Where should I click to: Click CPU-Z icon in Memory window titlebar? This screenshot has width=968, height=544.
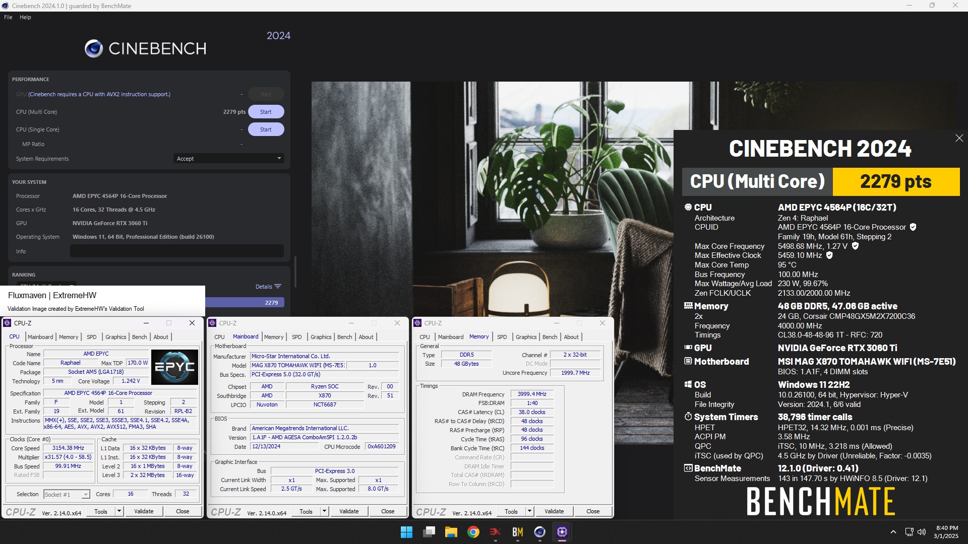point(417,323)
